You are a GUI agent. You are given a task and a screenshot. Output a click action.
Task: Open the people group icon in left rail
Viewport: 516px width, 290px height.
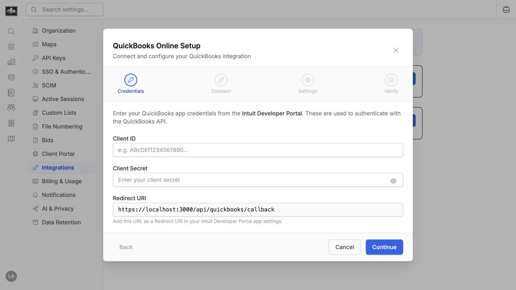click(11, 108)
